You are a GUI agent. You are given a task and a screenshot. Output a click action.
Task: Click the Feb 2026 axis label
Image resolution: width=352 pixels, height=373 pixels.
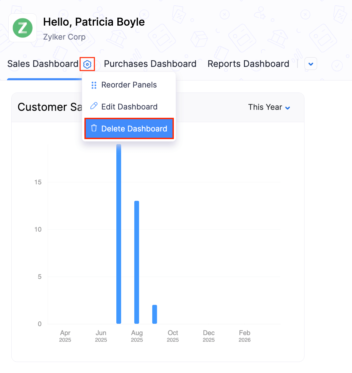[x=244, y=336]
